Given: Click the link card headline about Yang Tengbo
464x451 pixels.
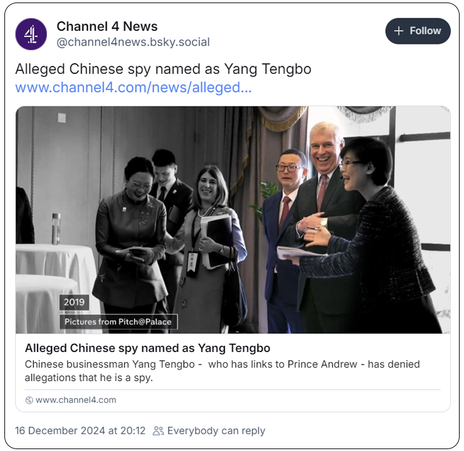Looking at the screenshot, I should click(x=147, y=348).
